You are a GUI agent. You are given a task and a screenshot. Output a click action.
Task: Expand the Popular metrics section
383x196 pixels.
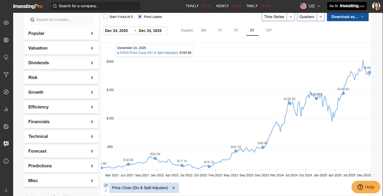coord(61,33)
